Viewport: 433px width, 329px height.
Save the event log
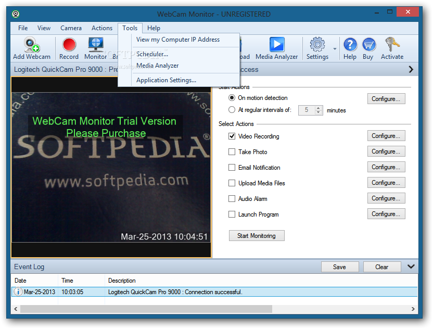coord(340,267)
